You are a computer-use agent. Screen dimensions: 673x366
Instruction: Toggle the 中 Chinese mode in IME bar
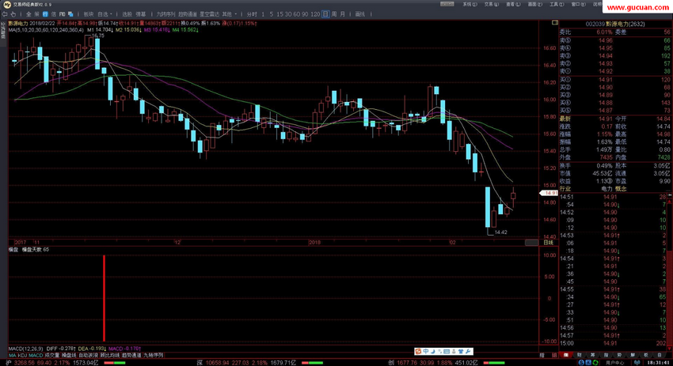[x=426, y=352]
